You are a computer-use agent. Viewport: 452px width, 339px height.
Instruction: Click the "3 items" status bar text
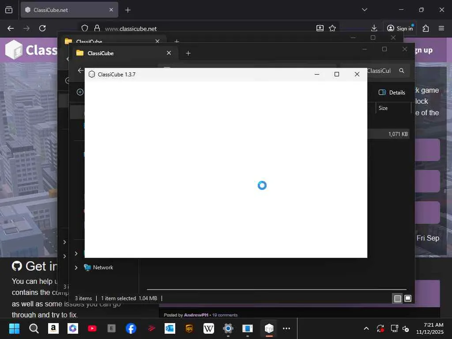[x=83, y=298]
